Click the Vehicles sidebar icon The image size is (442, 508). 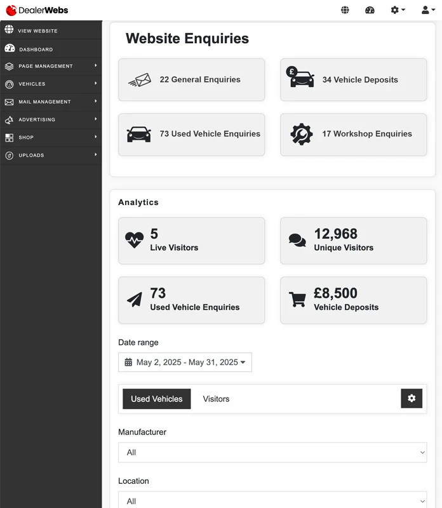(9, 84)
